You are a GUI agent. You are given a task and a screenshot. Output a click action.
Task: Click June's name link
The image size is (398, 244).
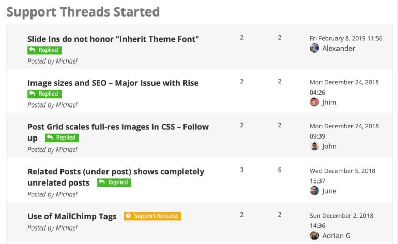(x=329, y=191)
